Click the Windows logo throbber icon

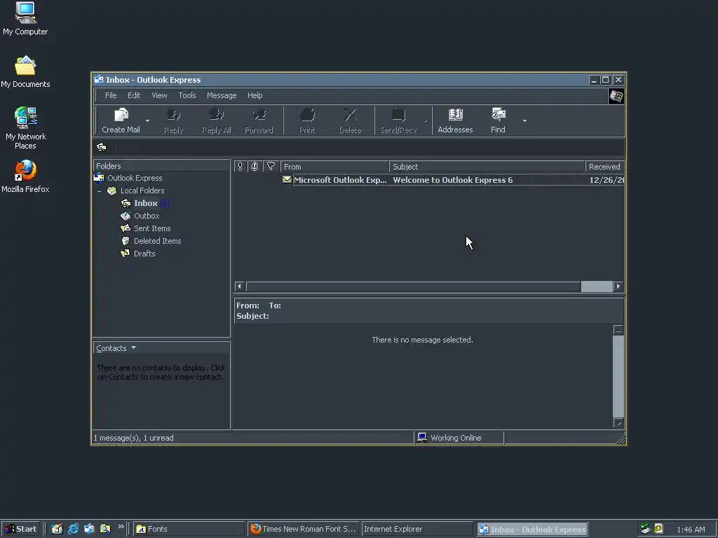pos(616,97)
